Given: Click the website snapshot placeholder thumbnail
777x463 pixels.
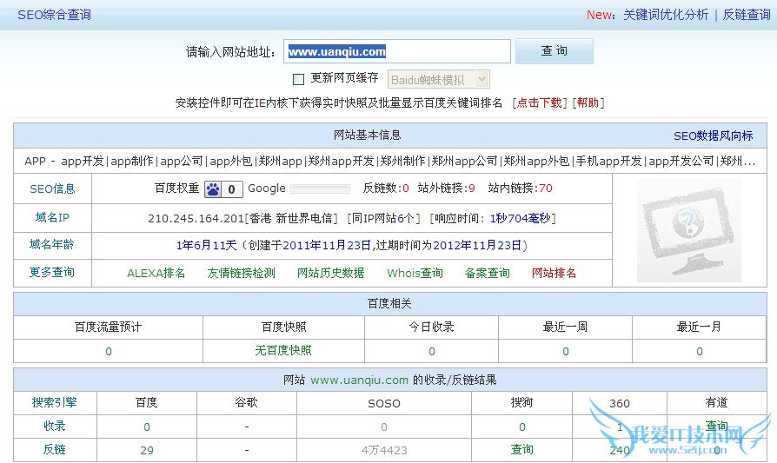Looking at the screenshot, I should tap(688, 230).
